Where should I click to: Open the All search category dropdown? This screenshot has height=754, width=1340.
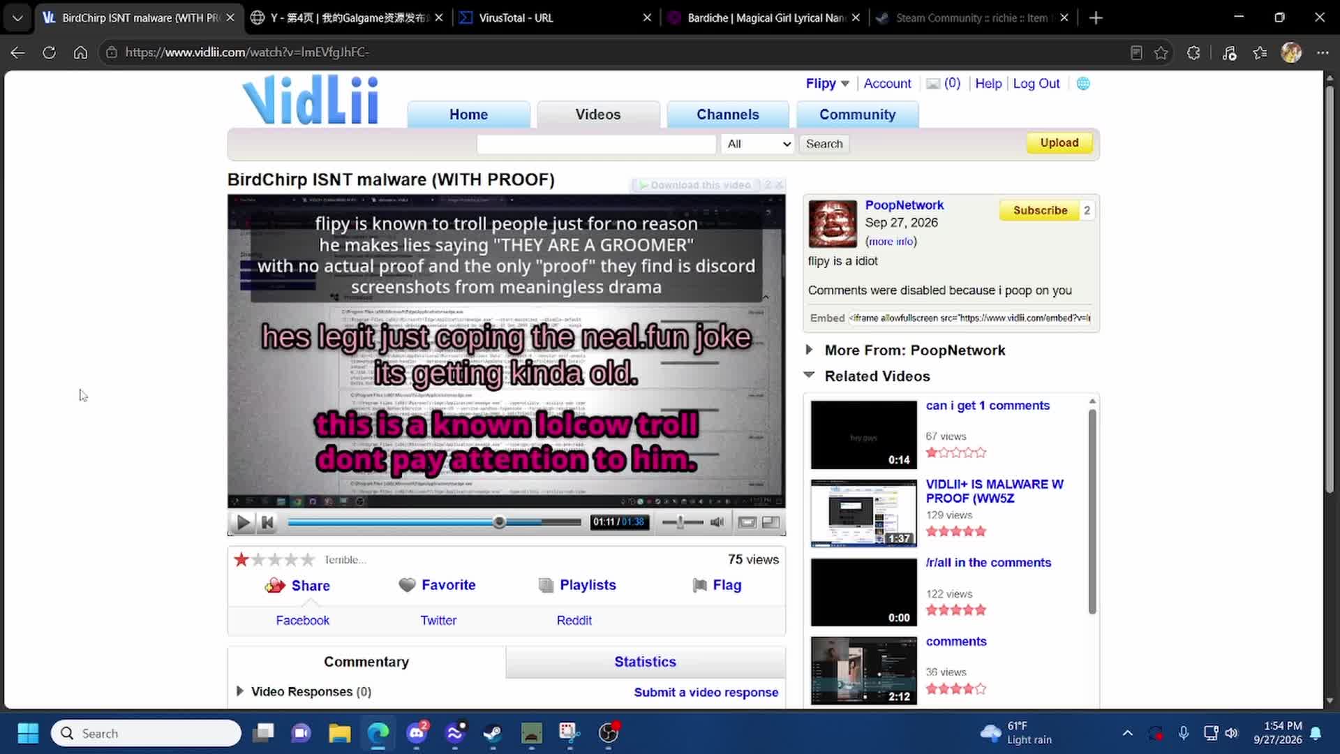(759, 144)
